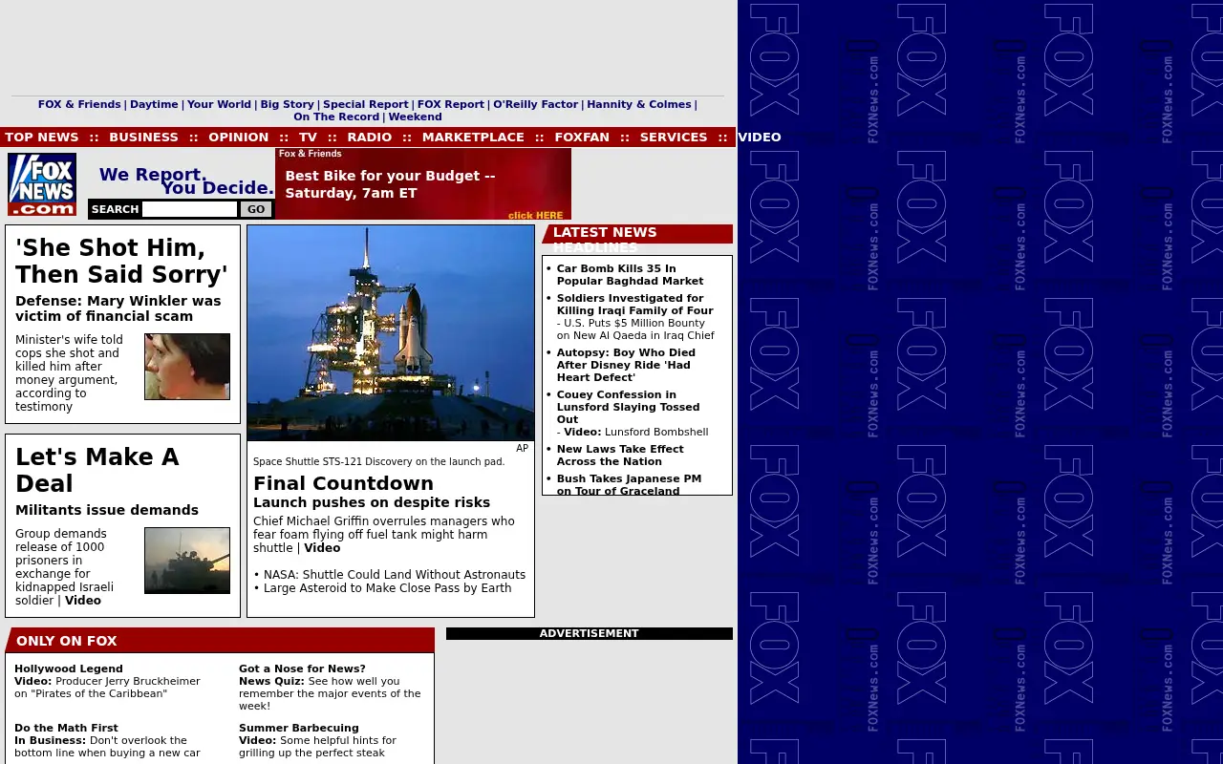Select OPINION in the navigation bar
Screen dimensions: 1223x764
click(x=239, y=138)
